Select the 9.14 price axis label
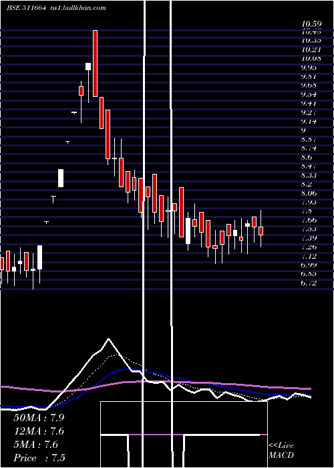This screenshot has height=468, width=334. (309, 122)
